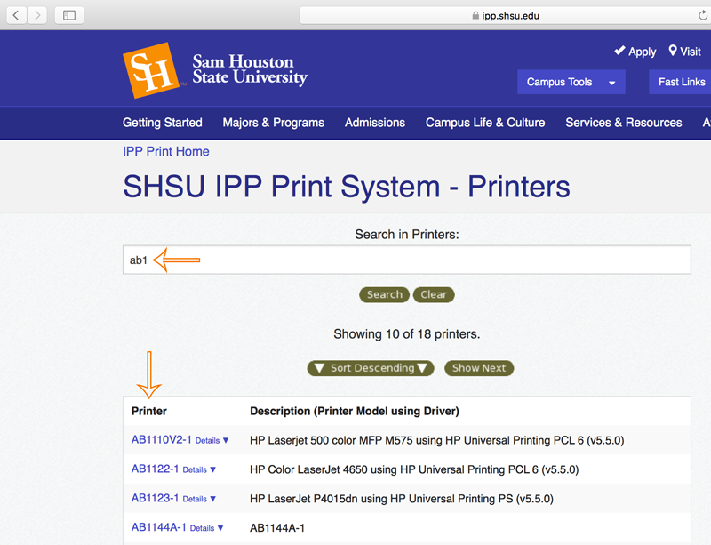Open the Campus Tools dropdown
Image resolution: width=711 pixels, height=545 pixels.
pos(571,81)
